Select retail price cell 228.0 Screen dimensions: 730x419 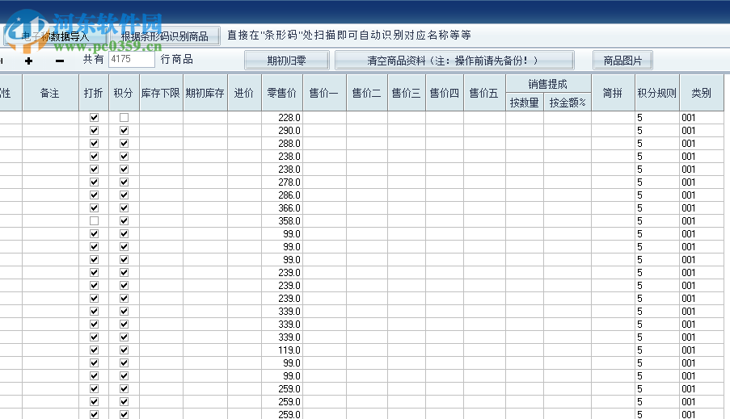click(282, 118)
